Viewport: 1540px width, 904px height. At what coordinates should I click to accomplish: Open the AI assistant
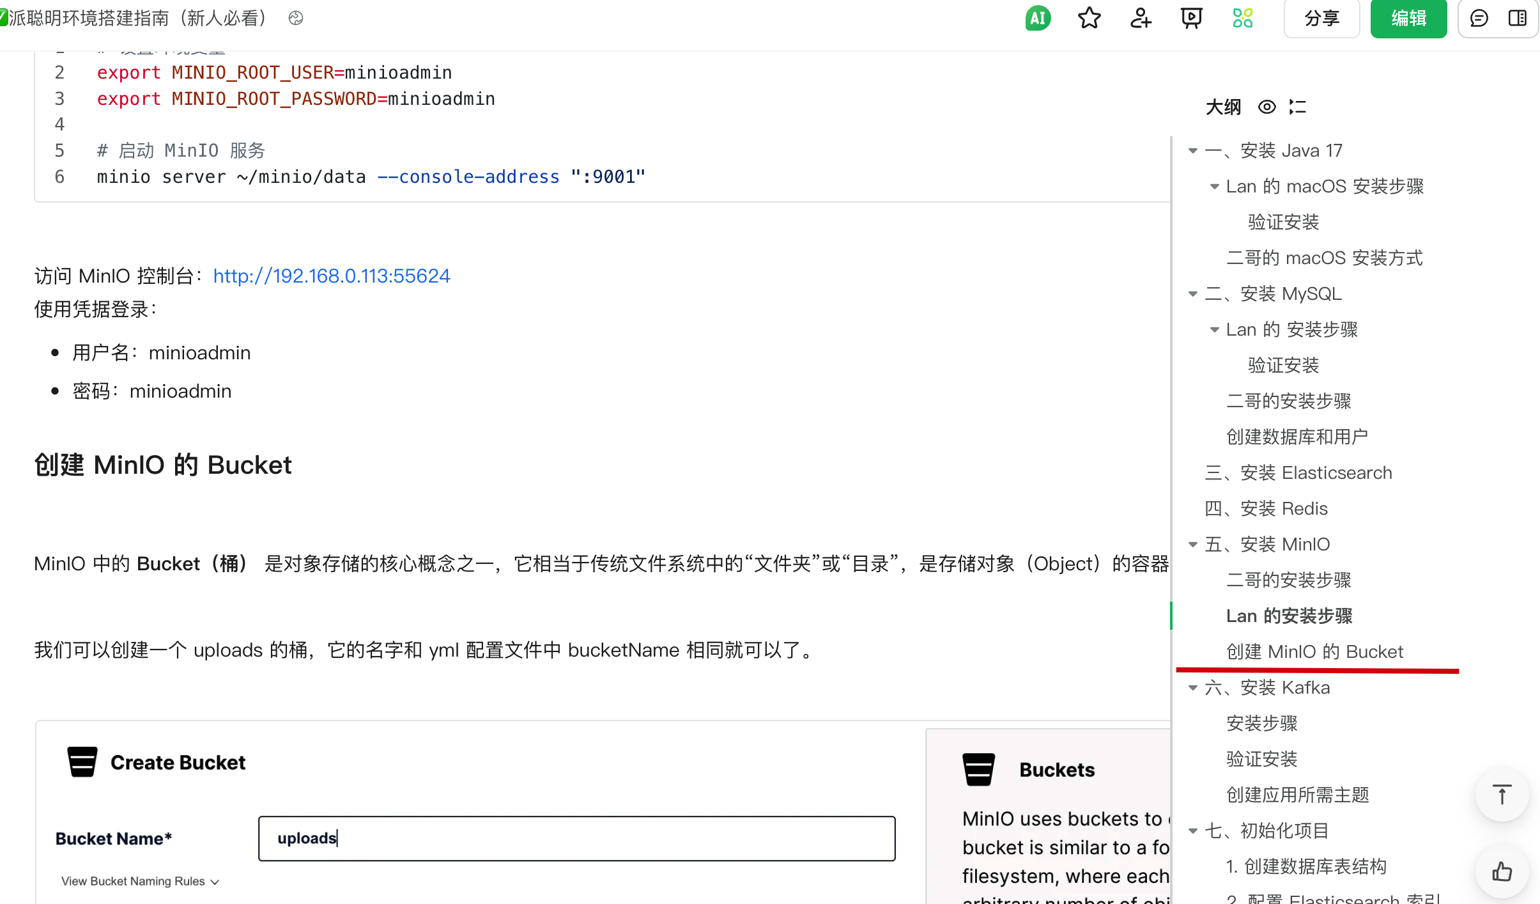coord(1037,19)
